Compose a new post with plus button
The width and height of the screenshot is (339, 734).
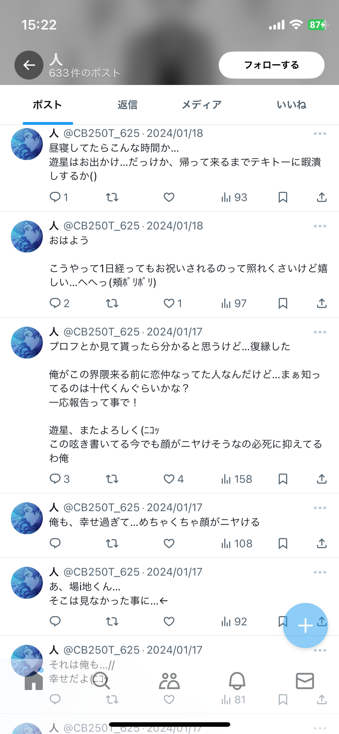[x=305, y=625]
